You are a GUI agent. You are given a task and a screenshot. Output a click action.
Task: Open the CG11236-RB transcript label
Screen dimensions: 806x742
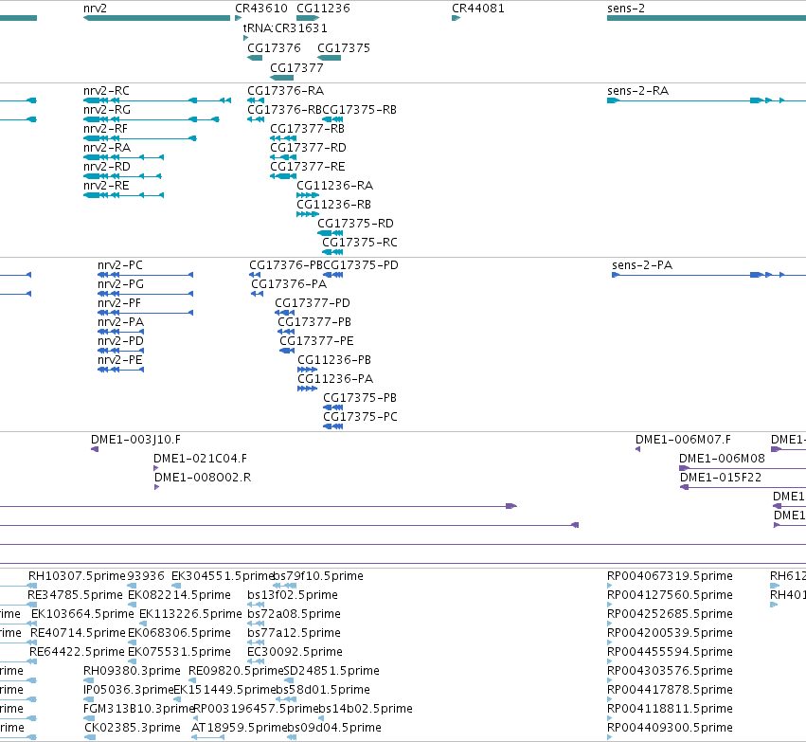pos(334,205)
